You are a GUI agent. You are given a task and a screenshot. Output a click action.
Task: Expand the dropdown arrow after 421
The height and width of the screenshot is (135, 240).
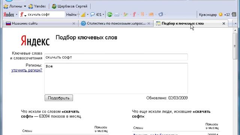(103, 15)
